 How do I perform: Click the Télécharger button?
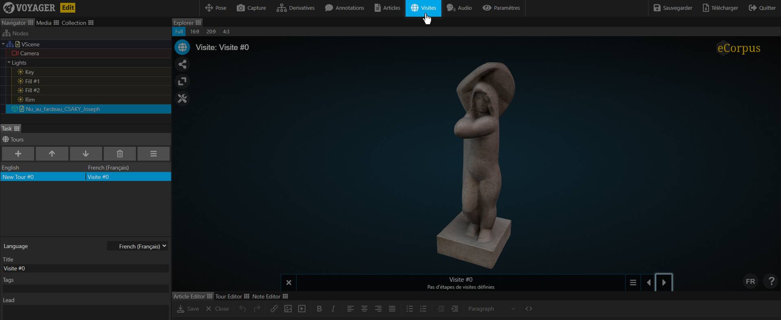(720, 8)
